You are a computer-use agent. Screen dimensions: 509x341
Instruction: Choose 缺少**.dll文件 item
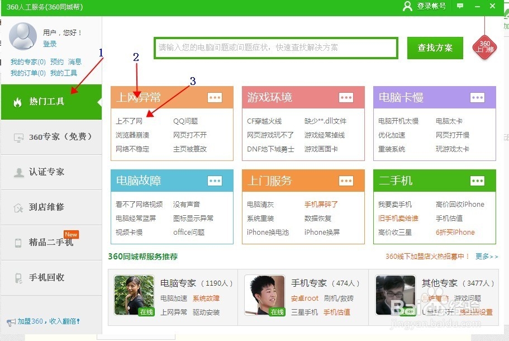pos(325,121)
